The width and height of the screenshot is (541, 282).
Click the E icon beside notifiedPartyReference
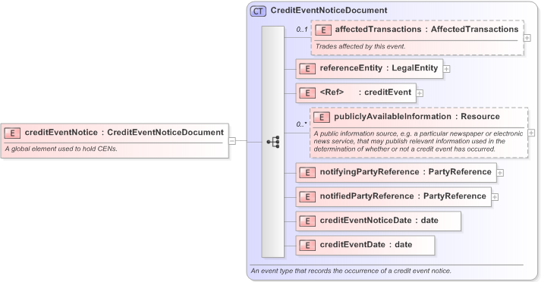tap(307, 196)
